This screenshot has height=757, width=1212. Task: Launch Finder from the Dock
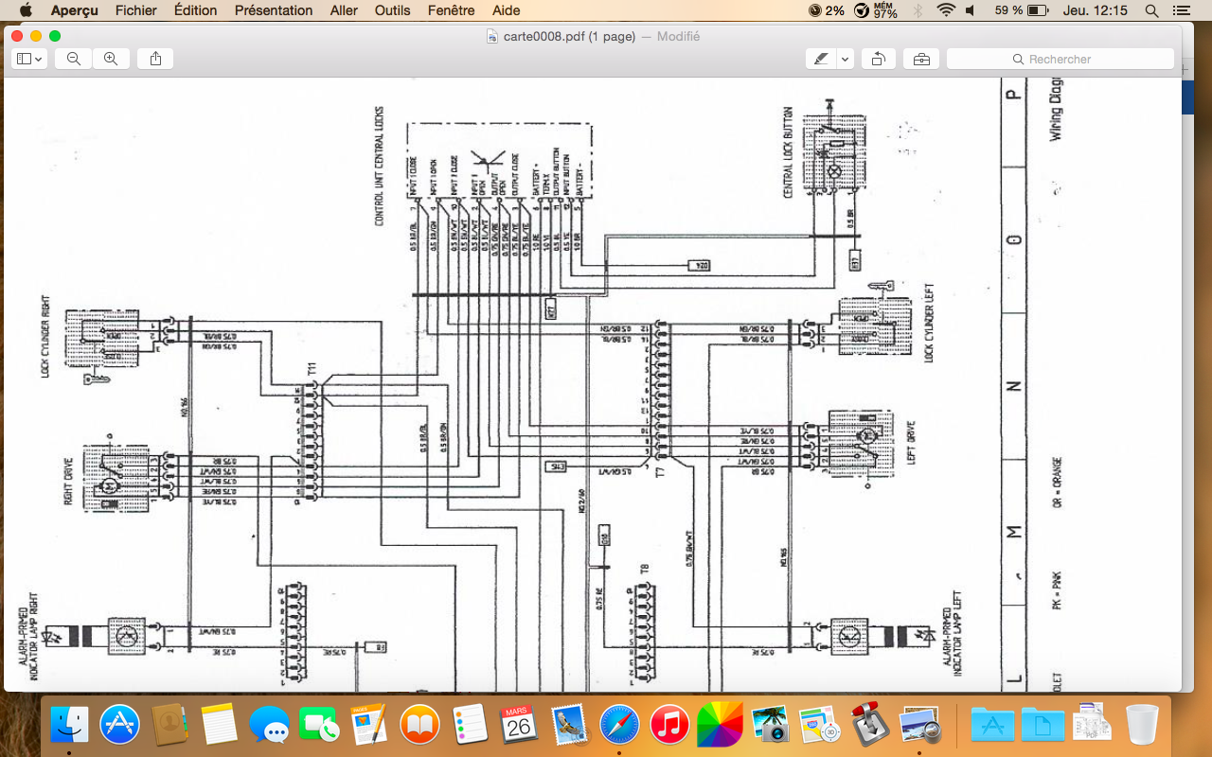[69, 726]
